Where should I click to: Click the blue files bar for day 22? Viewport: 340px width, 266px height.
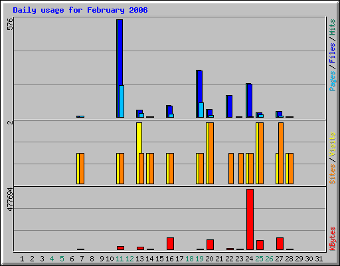tap(230, 106)
